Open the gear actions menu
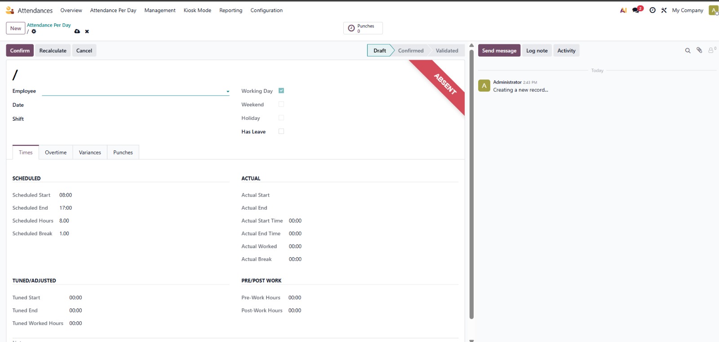 (34, 31)
